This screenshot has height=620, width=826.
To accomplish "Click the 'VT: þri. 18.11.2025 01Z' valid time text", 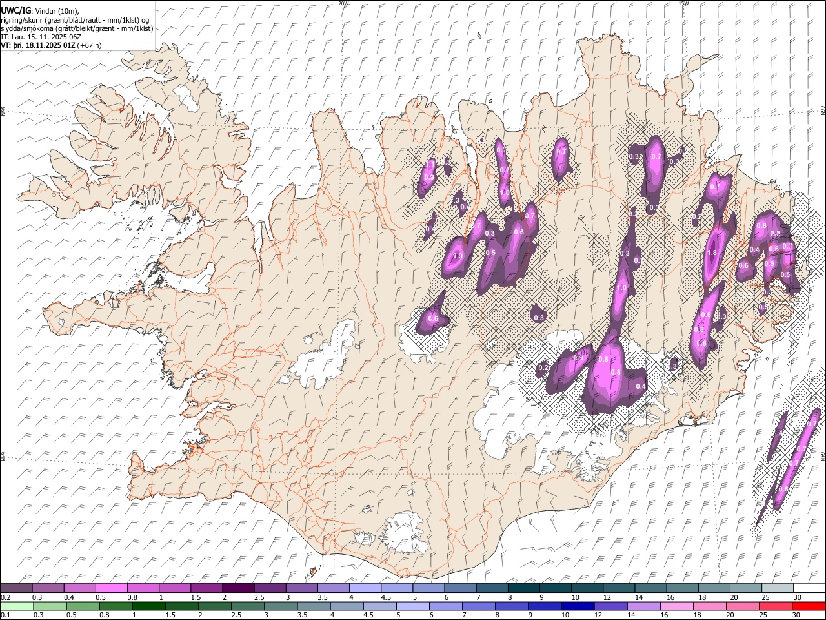I will click(38, 46).
